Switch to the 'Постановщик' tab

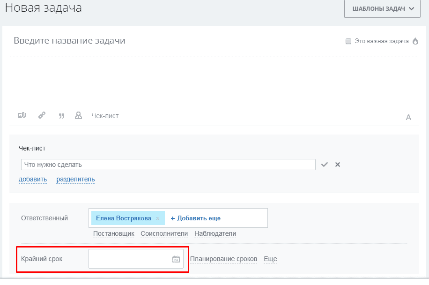point(113,233)
